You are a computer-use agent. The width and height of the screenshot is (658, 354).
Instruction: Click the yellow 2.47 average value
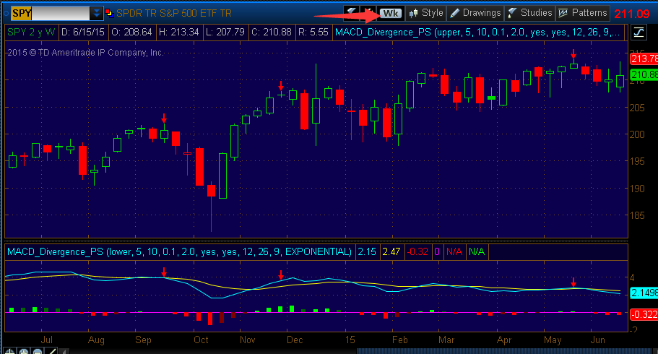tap(391, 252)
